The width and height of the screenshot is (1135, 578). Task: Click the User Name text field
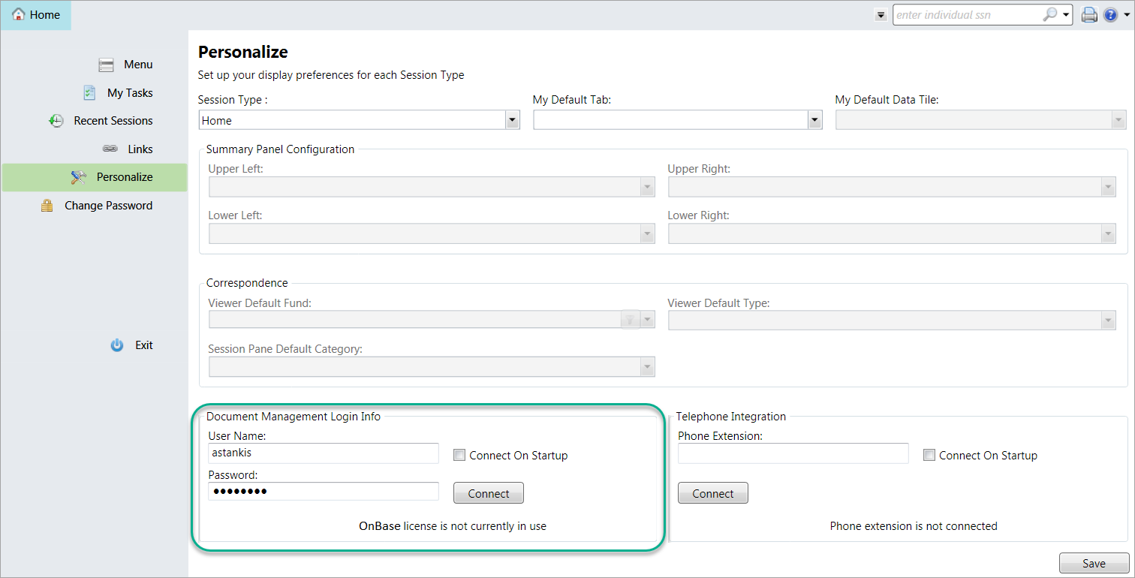pyautogui.click(x=323, y=453)
